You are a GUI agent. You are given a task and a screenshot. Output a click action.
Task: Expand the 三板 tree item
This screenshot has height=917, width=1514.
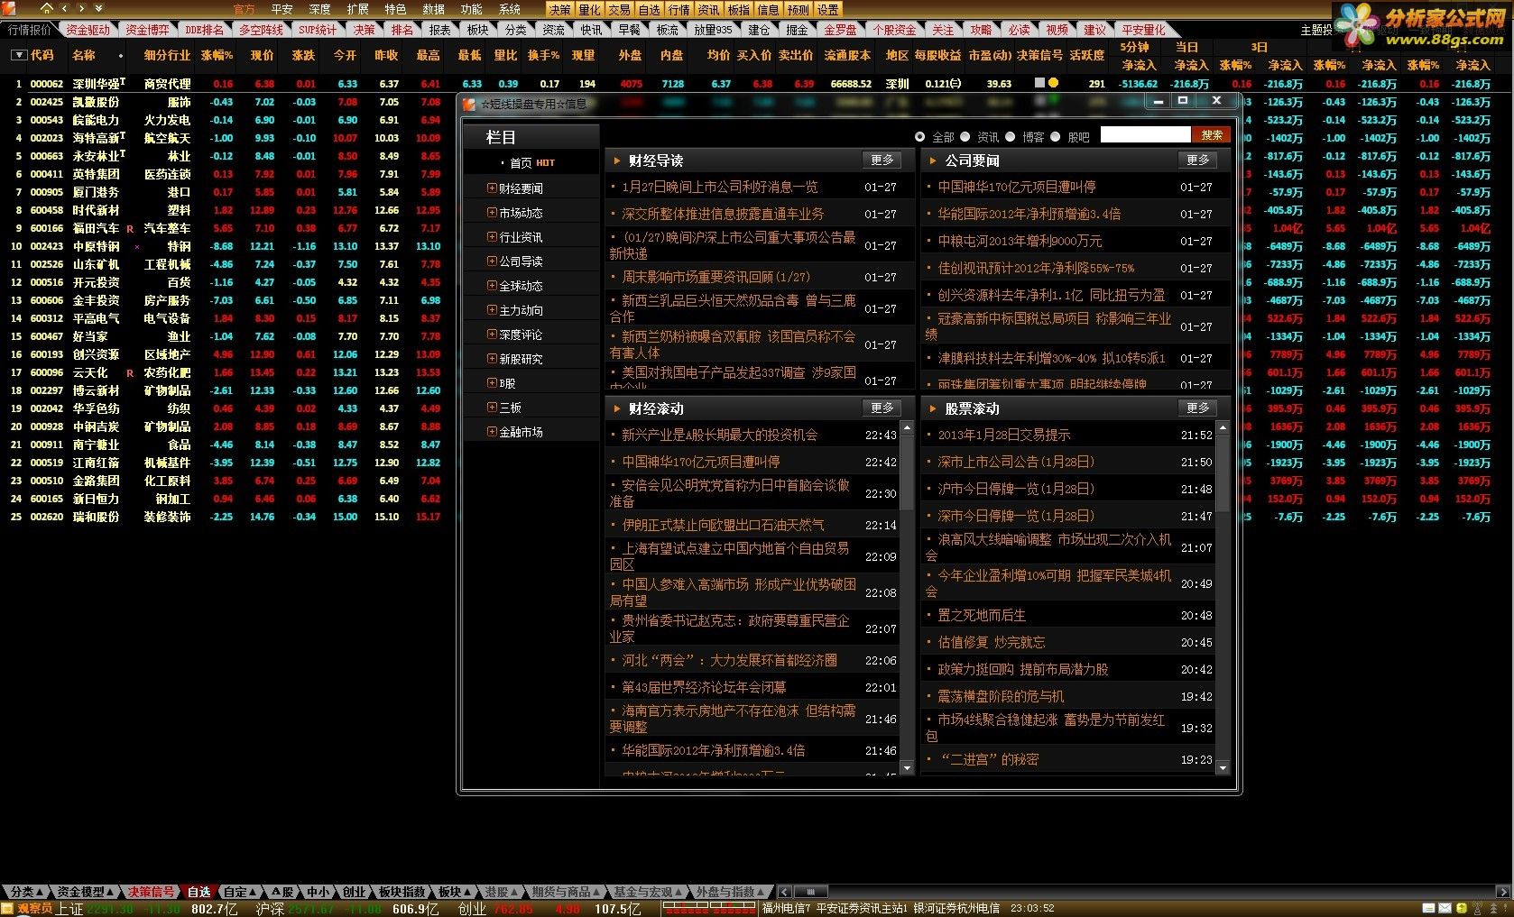[492, 408]
